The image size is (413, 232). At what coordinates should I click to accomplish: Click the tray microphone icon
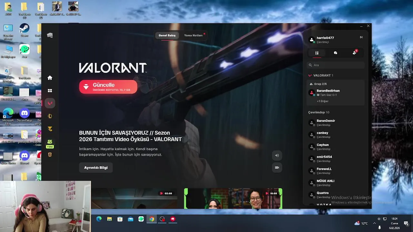pos(379,227)
